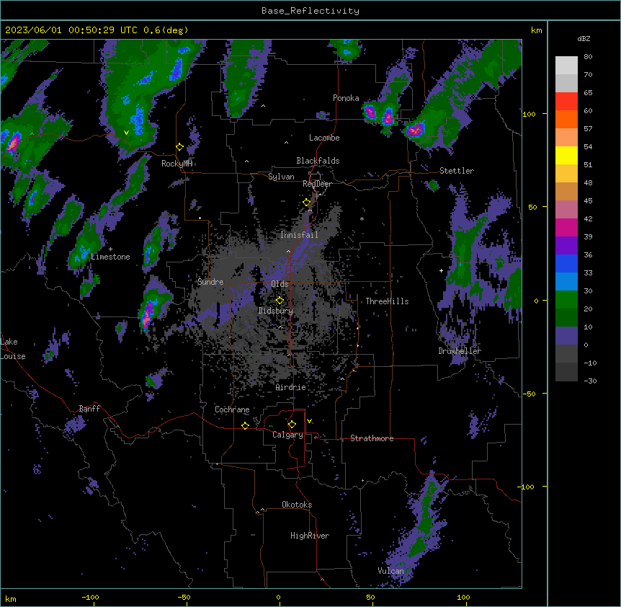Screen dimensions: 621x607
Task: Select the yellow 51-54 dBZ legend swatch
Action: click(566, 155)
